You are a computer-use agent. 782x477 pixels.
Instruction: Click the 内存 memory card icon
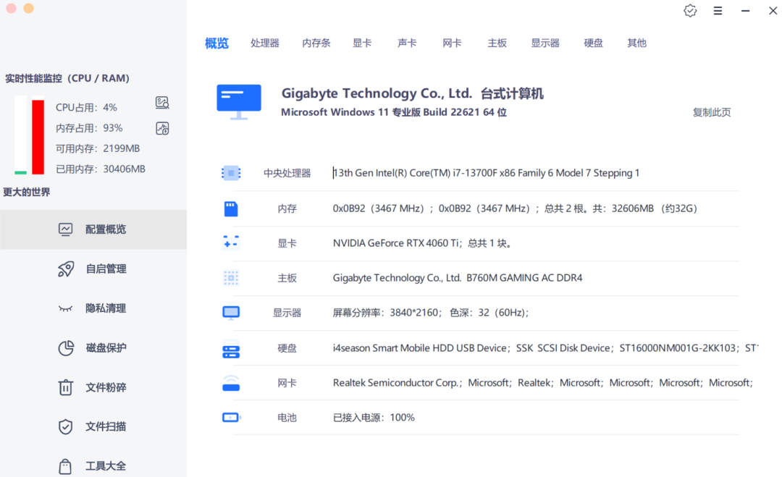[x=231, y=208]
